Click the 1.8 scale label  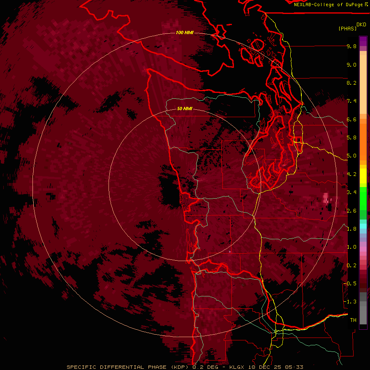tap(351, 229)
